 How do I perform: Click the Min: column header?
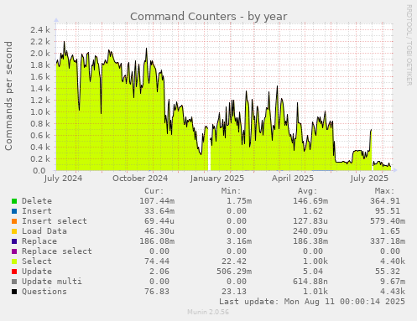(231, 191)
